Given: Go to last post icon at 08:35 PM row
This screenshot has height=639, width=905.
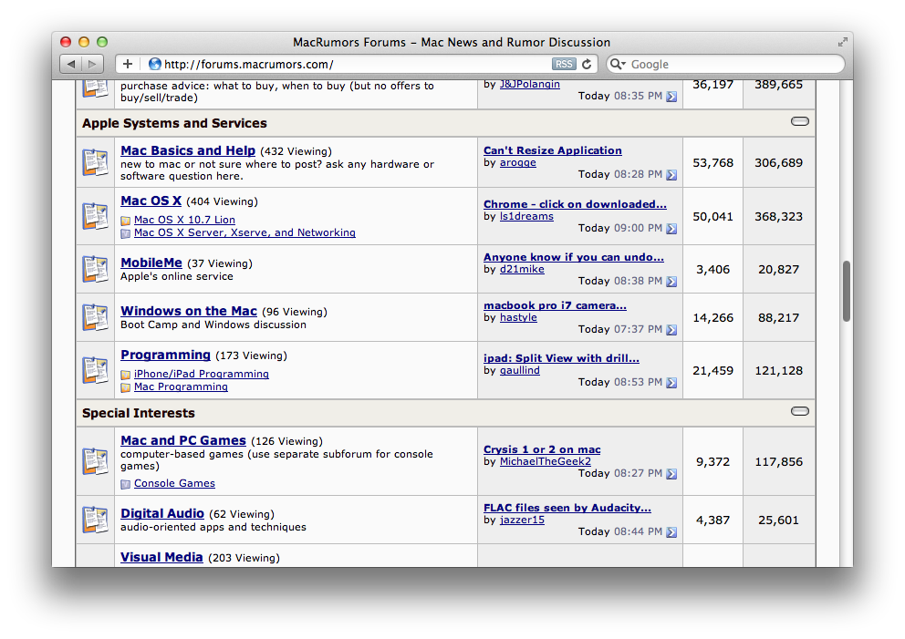Looking at the screenshot, I should coord(671,97).
